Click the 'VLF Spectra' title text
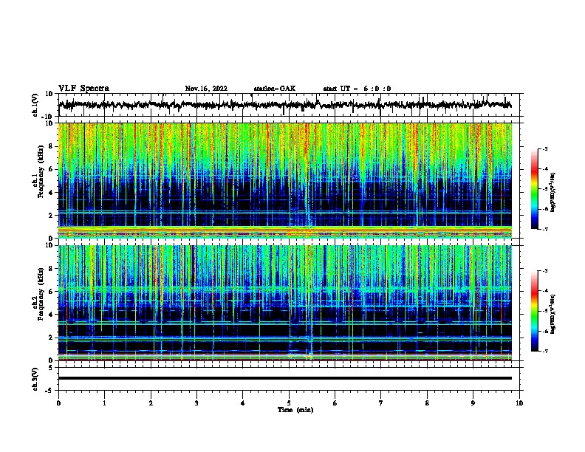Screen dimensions: 585x452 click(x=83, y=89)
